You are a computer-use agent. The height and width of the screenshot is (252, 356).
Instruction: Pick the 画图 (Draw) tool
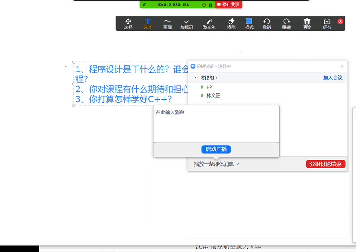(167, 24)
